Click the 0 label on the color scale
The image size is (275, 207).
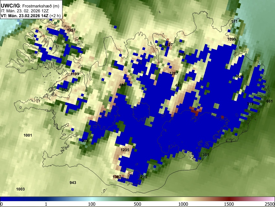click(2, 204)
